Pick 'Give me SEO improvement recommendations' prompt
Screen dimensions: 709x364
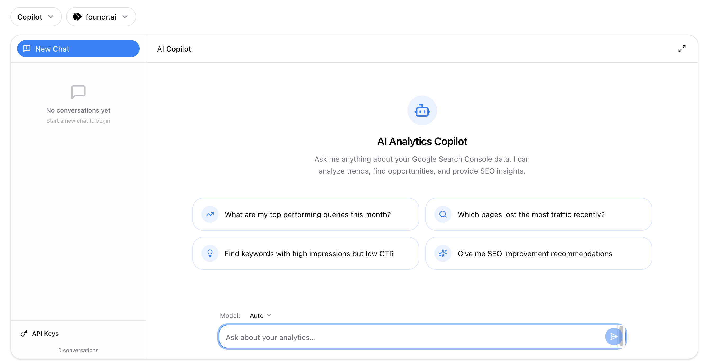pyautogui.click(x=535, y=253)
